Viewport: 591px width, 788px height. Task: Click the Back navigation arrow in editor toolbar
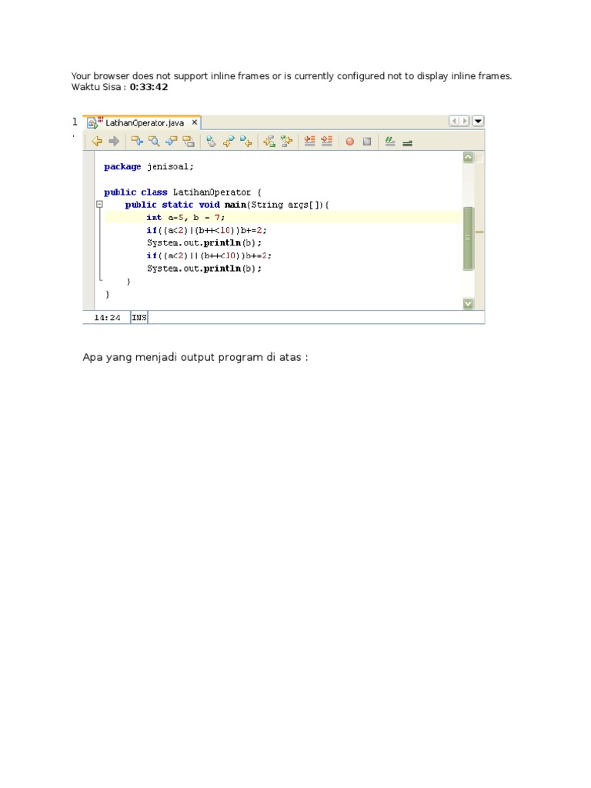[x=97, y=141]
